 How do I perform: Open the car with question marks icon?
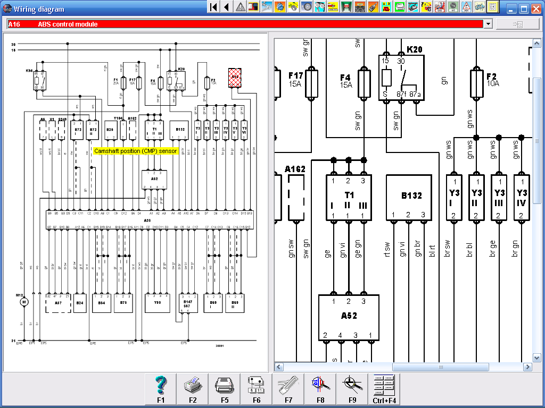click(426, 7)
